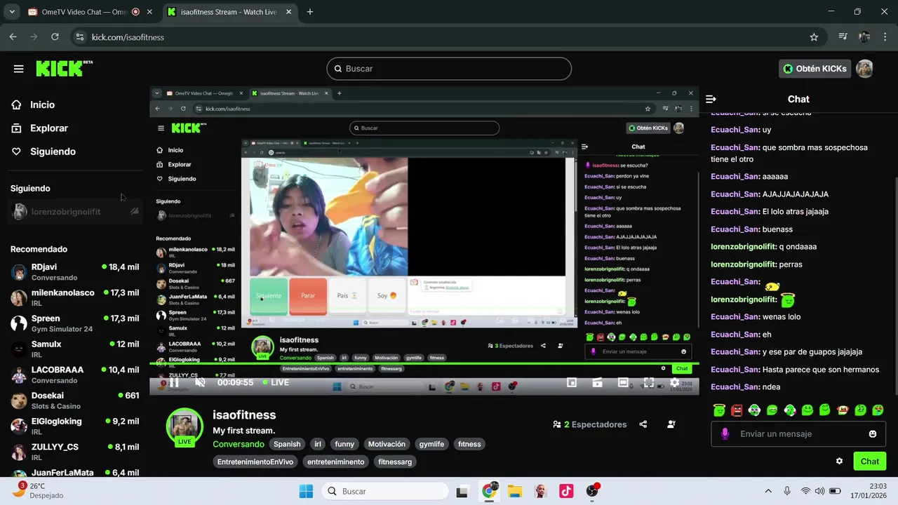The width and height of the screenshot is (898, 505).
Task: Open the isaofitness LIVE channel avatar
Action: point(185,426)
